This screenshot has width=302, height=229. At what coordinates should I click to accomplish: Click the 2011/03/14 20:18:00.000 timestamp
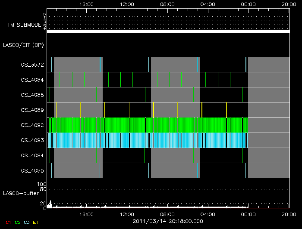[167, 221]
